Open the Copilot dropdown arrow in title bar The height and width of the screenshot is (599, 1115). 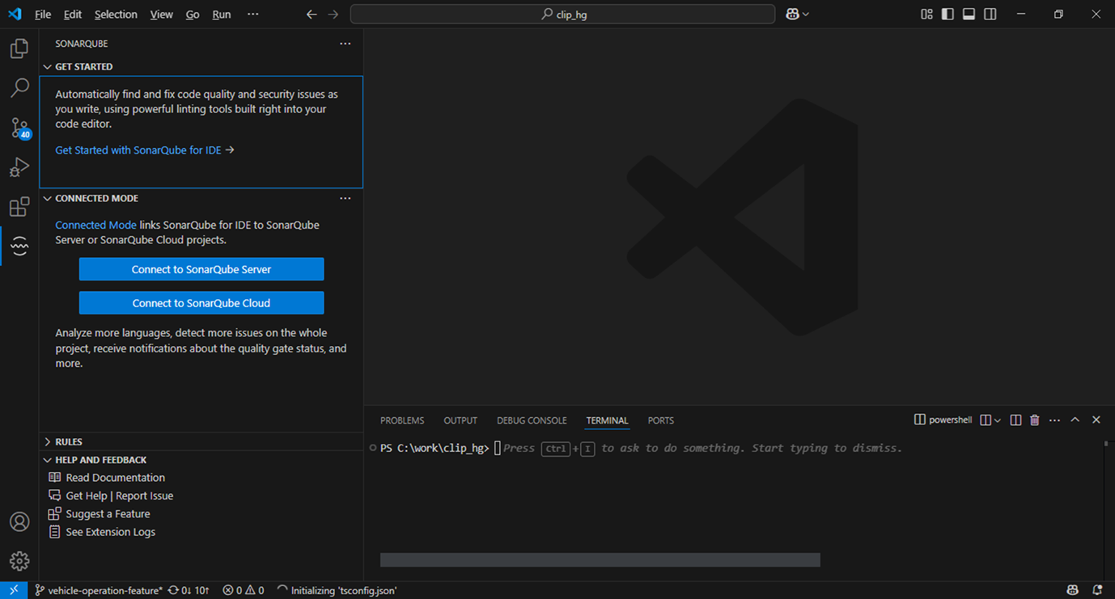tap(806, 15)
